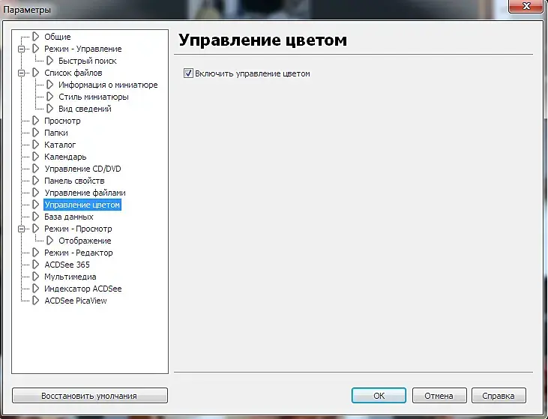Open the Режим - Управление settings page
548x419 pixels.
pos(82,49)
